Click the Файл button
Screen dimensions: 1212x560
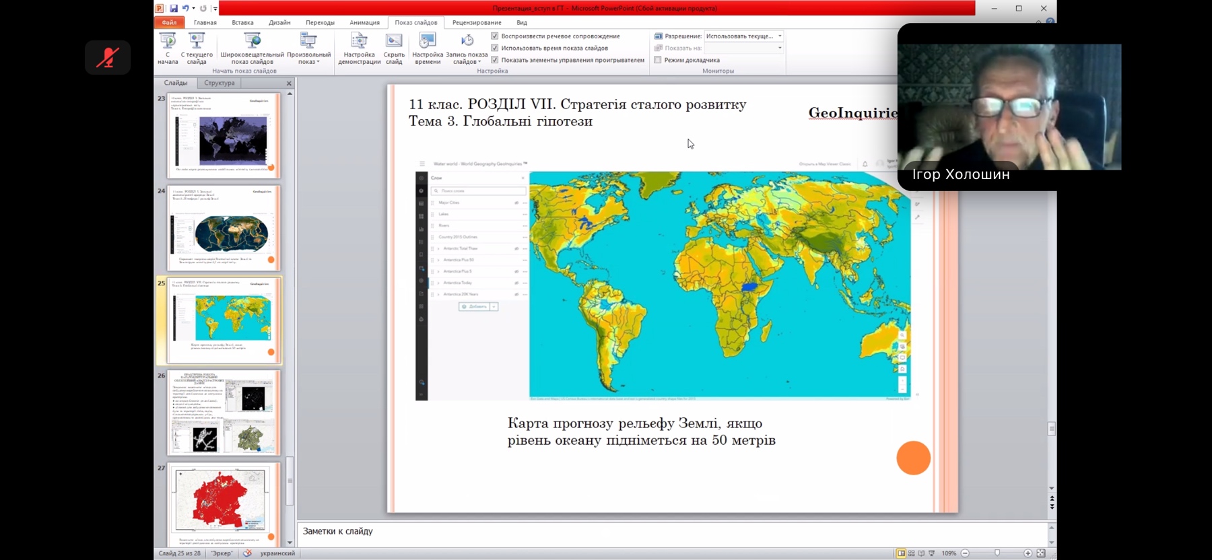coord(169,23)
